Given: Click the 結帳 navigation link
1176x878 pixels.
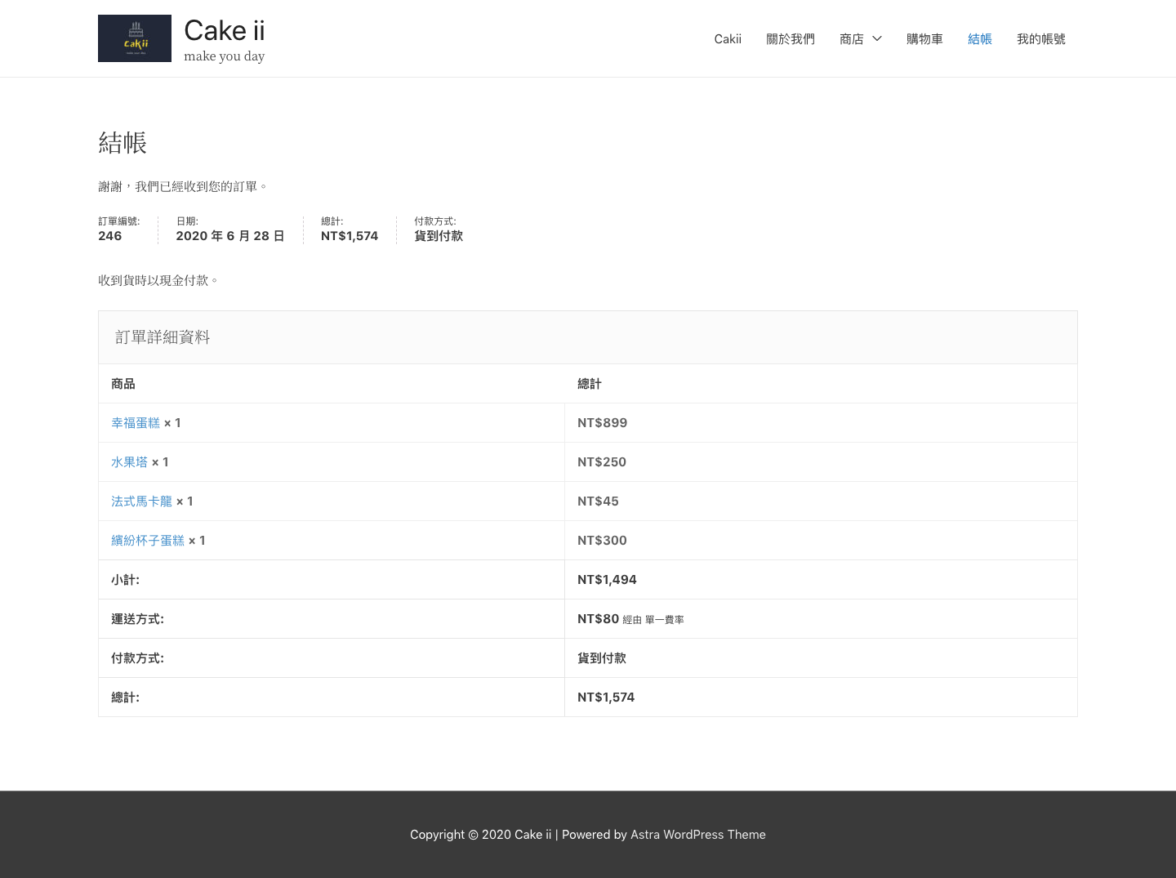Looking at the screenshot, I should (x=979, y=39).
